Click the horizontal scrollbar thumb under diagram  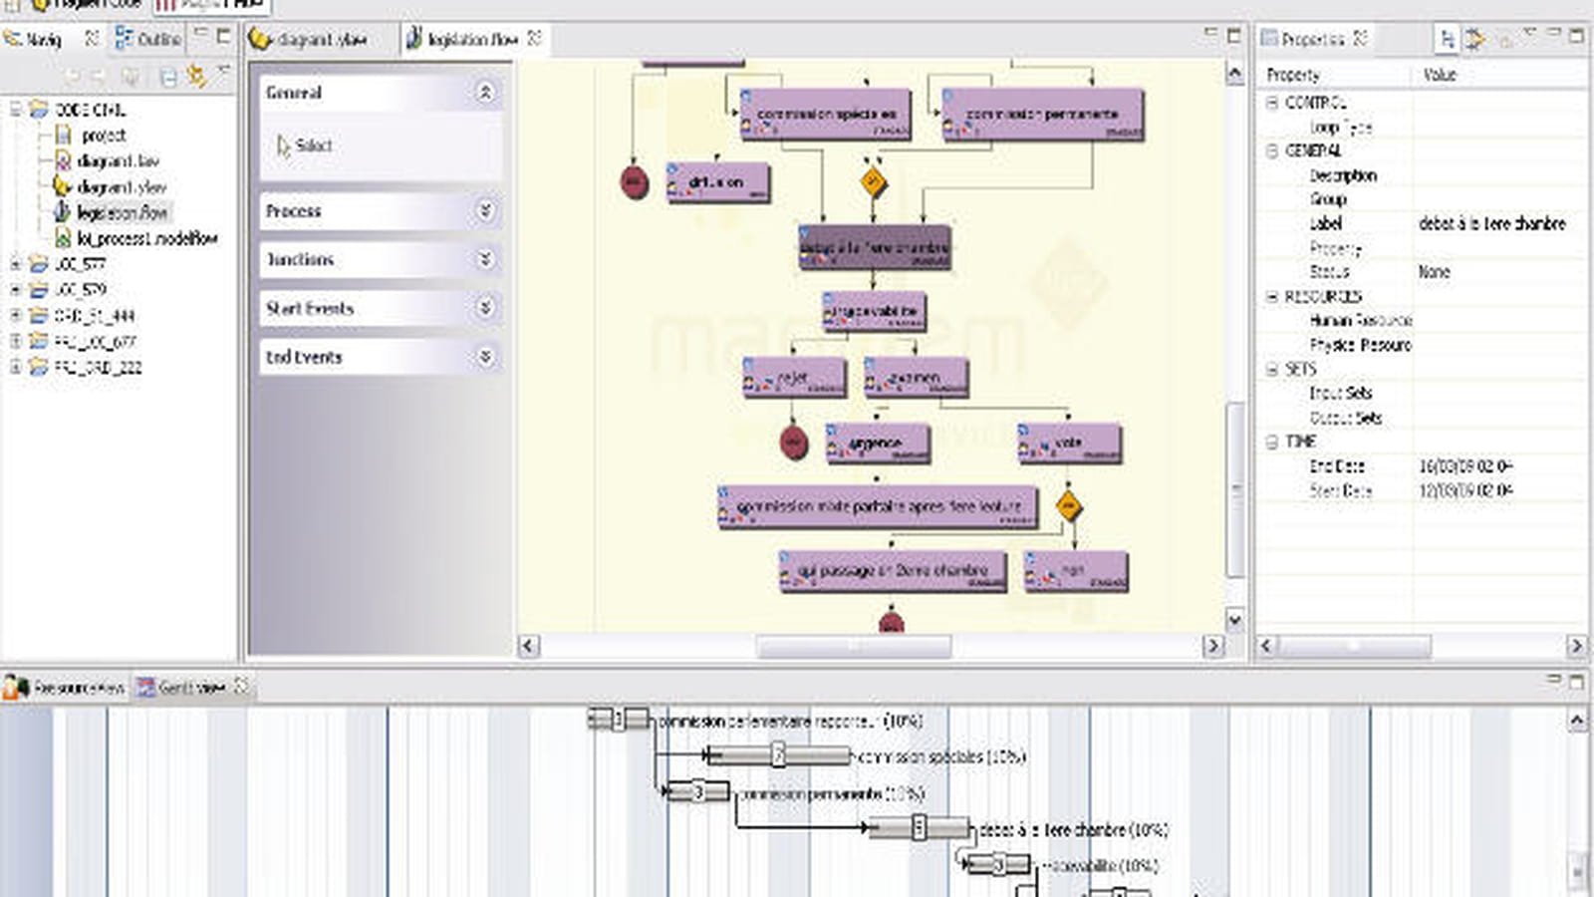point(854,646)
